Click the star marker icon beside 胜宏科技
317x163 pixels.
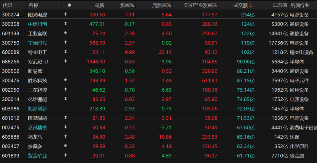(65, 80)
